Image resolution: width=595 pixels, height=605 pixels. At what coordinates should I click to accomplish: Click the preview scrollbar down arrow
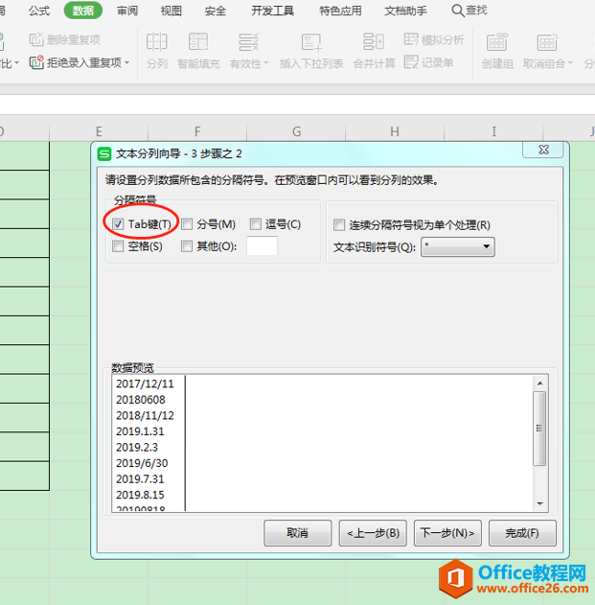pyautogui.click(x=539, y=503)
